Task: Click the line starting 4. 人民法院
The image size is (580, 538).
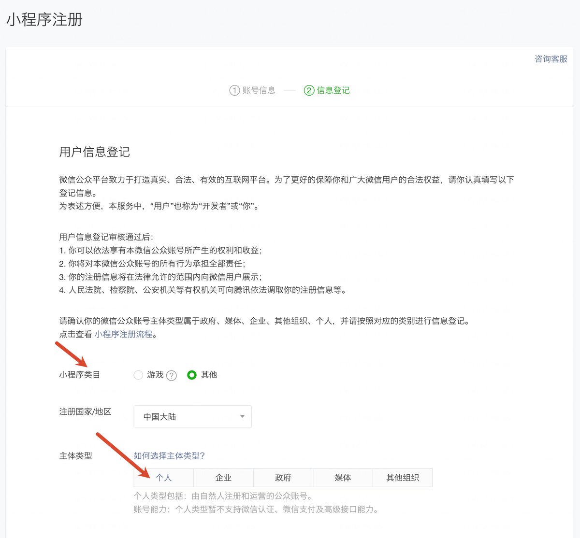Action: (203, 290)
